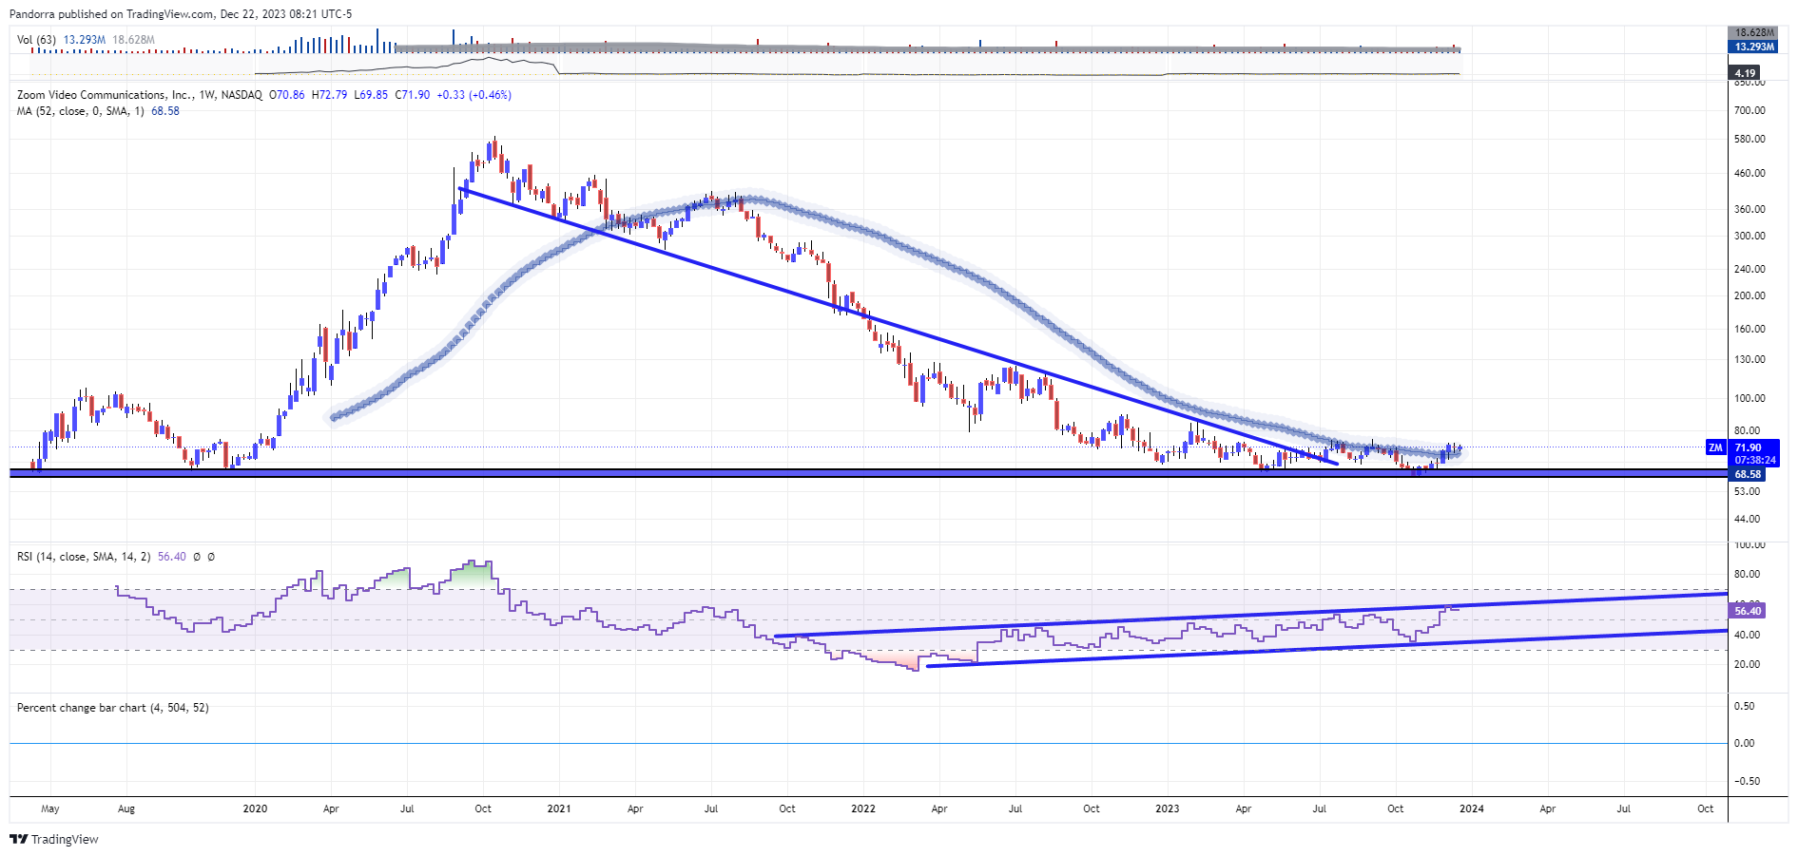This screenshot has height=856, width=1798.
Task: Click the 580.00 price axis label
Action: (1750, 140)
